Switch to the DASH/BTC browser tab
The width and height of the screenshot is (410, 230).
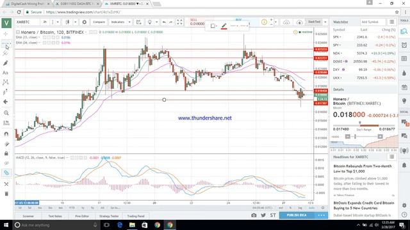tap(76, 4)
